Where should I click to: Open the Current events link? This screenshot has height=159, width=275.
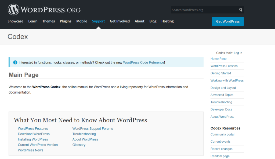(220, 142)
